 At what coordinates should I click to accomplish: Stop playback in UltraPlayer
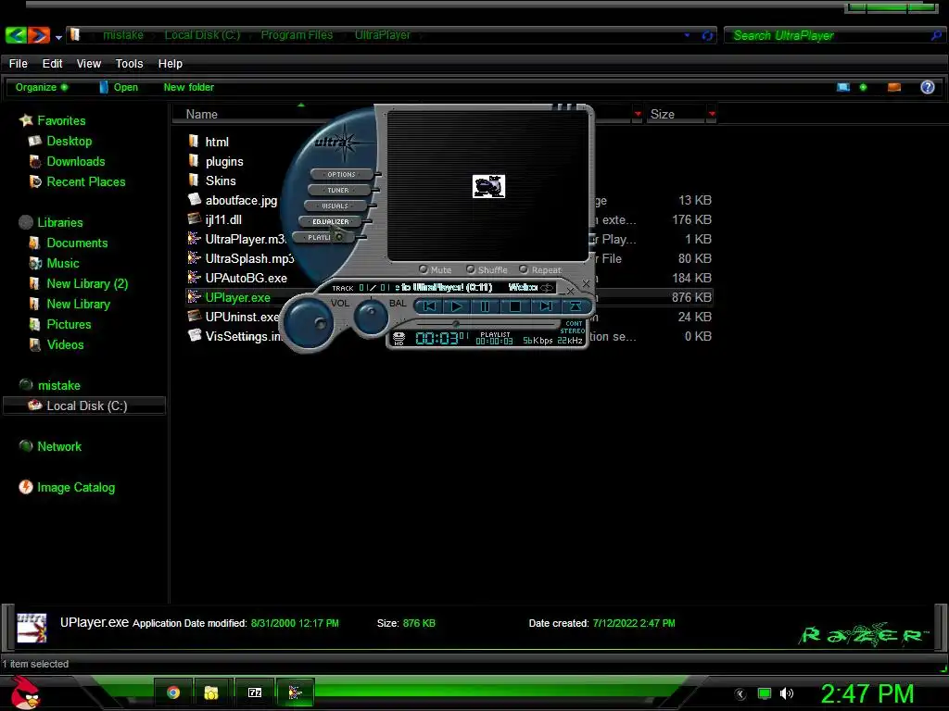coord(514,306)
